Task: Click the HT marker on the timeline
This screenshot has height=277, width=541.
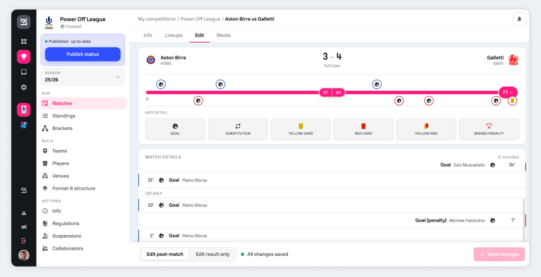Action: (325, 92)
